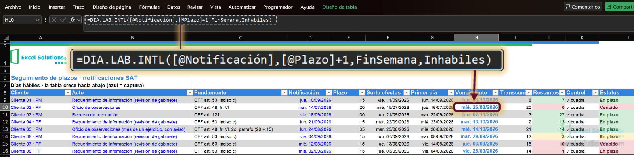Select column header C
634x157 pixels.
click(x=241, y=38)
